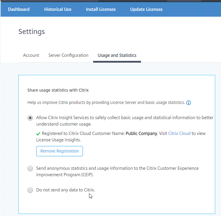Click the green checkmark registration status icon
221x216 pixels.
[38, 133]
